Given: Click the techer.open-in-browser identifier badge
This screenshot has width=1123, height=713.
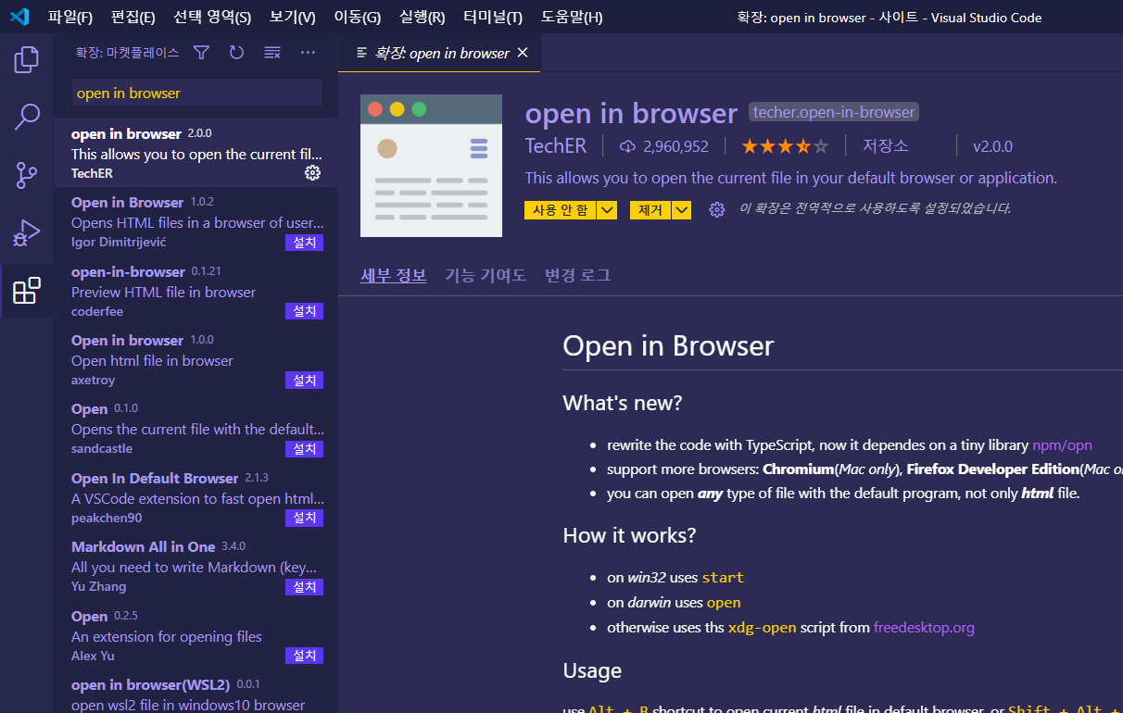Looking at the screenshot, I should coord(834,112).
